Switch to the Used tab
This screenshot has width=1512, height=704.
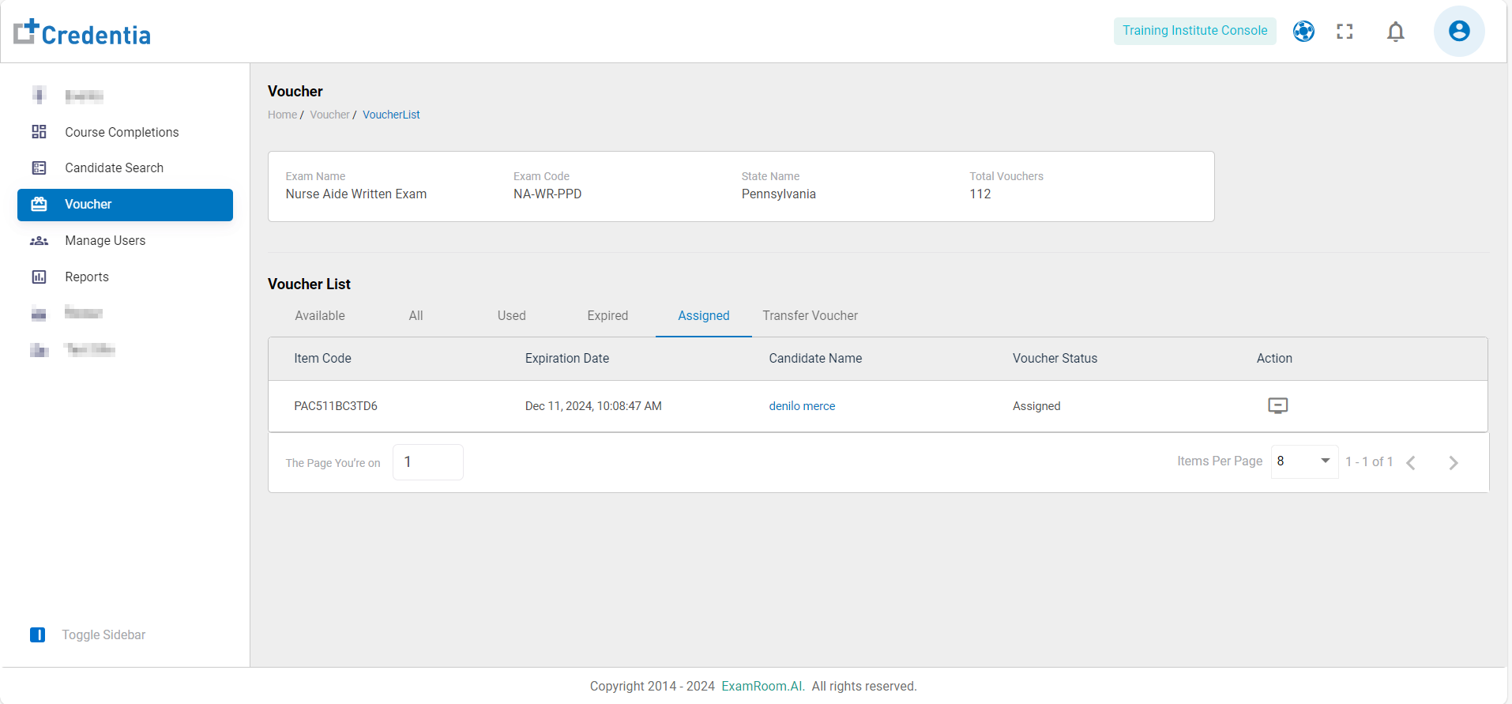coord(512,315)
